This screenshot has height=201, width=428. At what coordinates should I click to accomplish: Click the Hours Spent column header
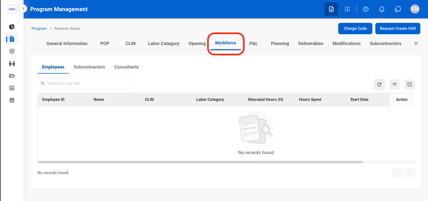(x=310, y=100)
